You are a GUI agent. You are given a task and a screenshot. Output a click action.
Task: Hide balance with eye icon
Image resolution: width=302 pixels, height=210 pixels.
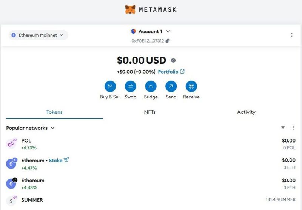coord(173,60)
